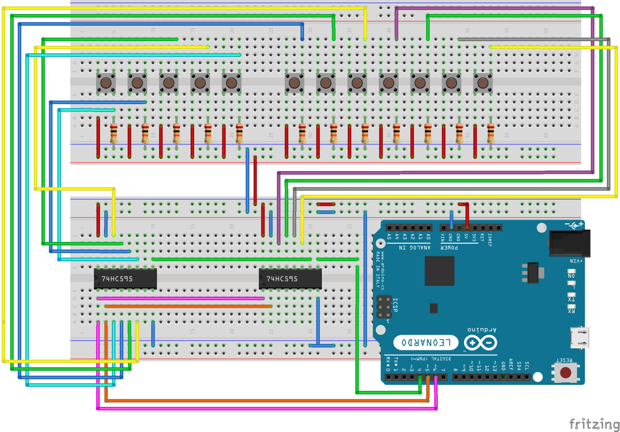The height and width of the screenshot is (432, 620).
Task: Select the Arduino infinity logo
Action: (480, 343)
